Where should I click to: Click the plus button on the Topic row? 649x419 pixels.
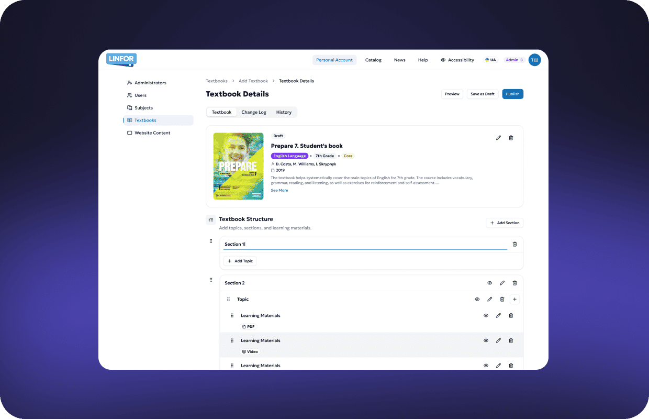(514, 300)
